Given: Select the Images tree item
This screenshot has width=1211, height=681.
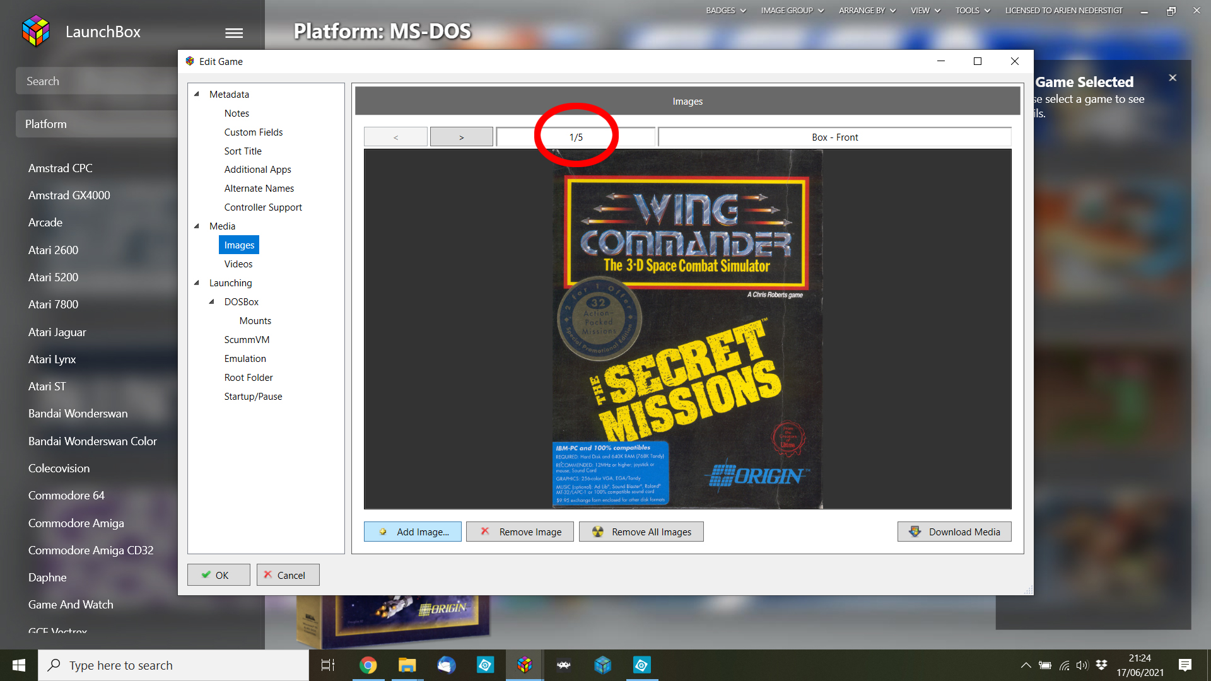Looking at the screenshot, I should (x=239, y=245).
